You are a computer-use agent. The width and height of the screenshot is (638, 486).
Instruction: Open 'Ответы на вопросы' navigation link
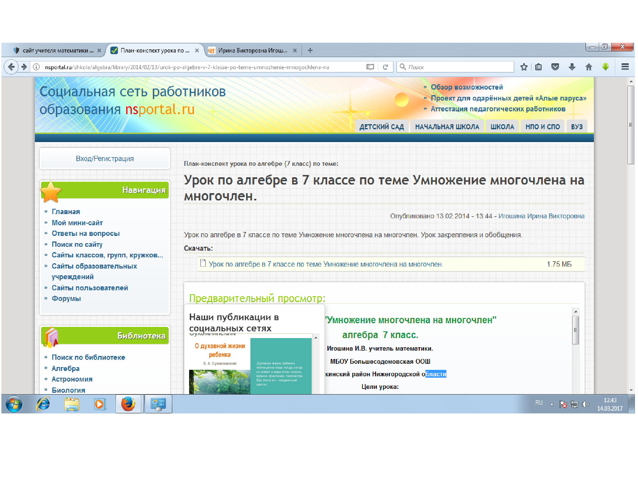tap(85, 233)
